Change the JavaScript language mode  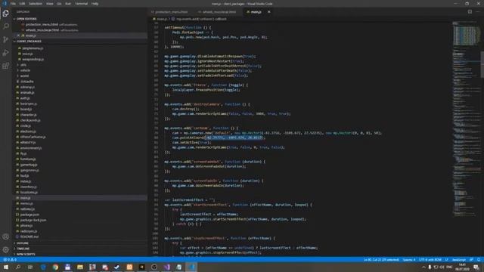coord(459,260)
